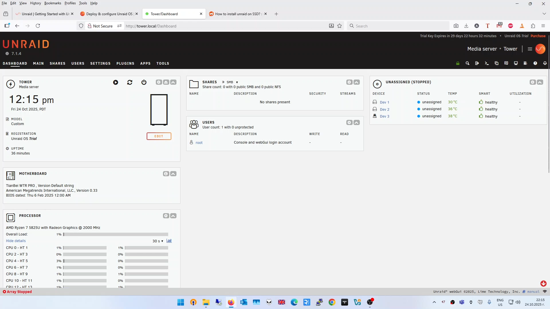The image size is (550, 309).
Task: Collapse the Users panel
Action: point(357,123)
